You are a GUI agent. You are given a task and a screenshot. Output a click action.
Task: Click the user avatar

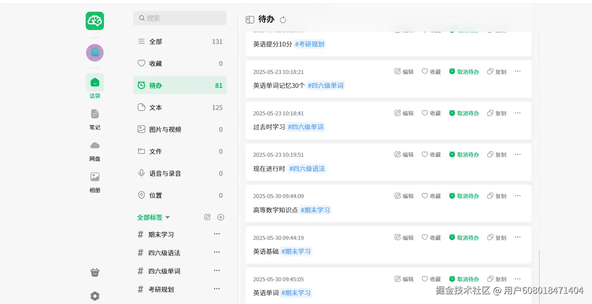[95, 53]
